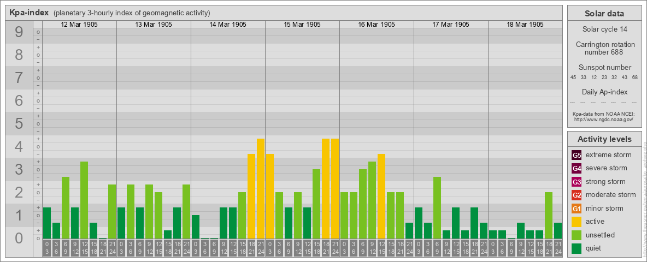Click 'Carrington rotation number 688' text
Viewport: 647px width, 262px height.
coord(604,48)
